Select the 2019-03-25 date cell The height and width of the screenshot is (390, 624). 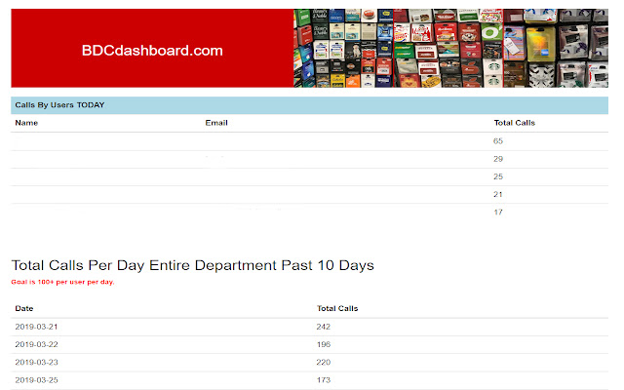36,380
